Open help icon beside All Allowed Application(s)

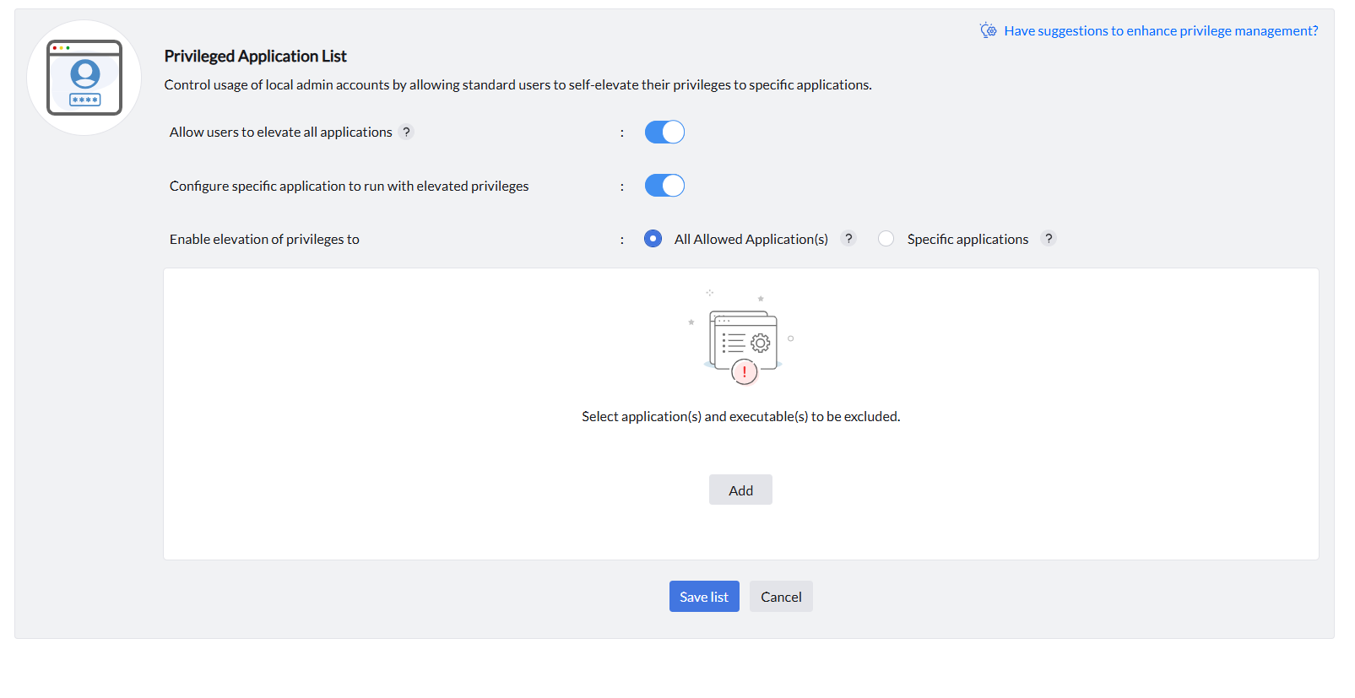tap(848, 239)
